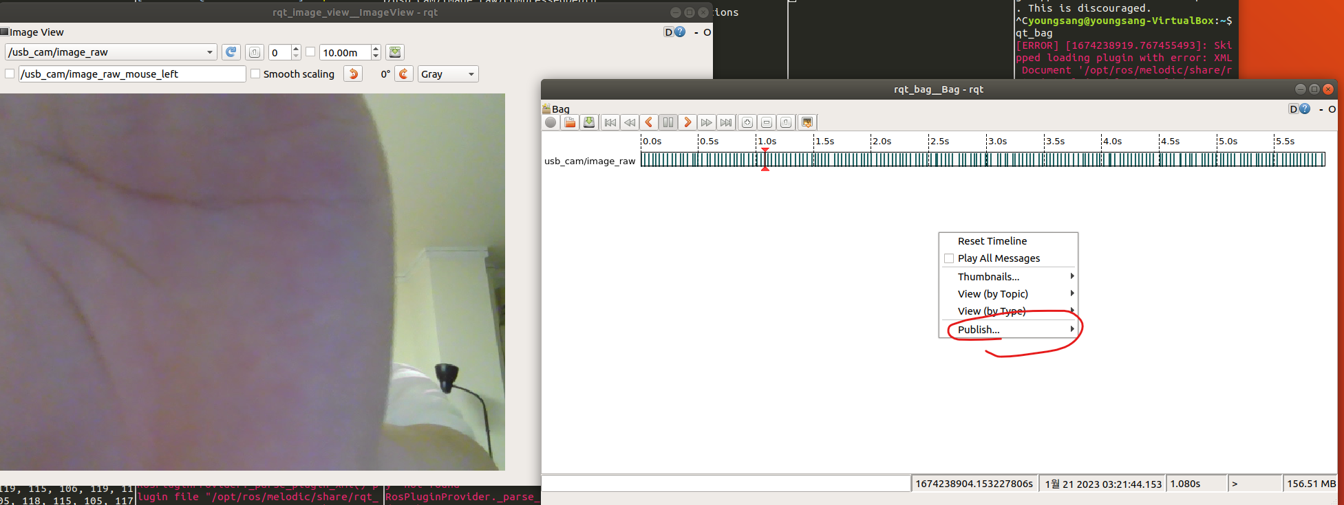
Task: Click the help icon in Image View window
Action: [x=680, y=32]
